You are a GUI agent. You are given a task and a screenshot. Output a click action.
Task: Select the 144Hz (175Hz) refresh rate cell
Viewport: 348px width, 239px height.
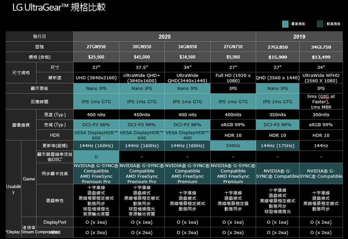277,146
